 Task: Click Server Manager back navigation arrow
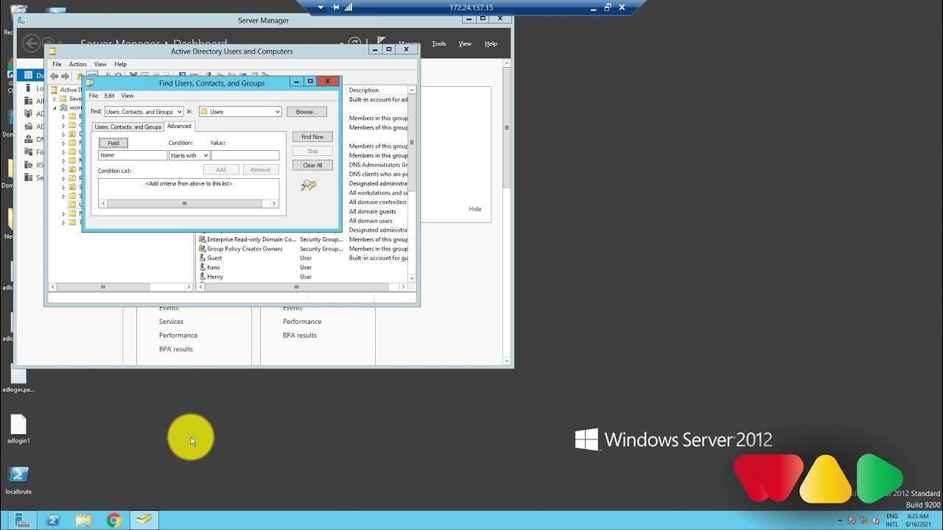click(x=31, y=43)
